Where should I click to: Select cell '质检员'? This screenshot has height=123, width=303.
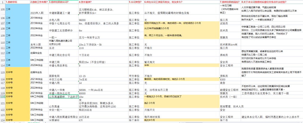[x=230, y=53]
